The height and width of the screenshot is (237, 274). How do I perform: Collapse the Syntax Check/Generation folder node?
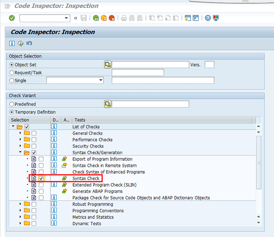click(21, 152)
